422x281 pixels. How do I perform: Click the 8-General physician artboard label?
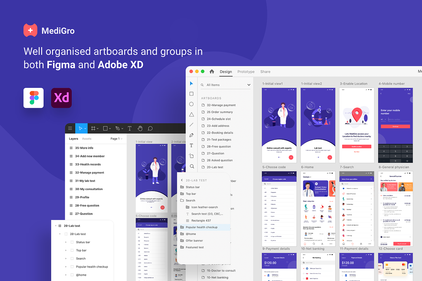pos(394,167)
